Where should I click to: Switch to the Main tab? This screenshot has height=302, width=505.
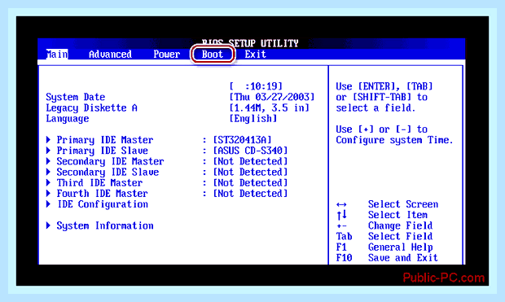pyautogui.click(x=57, y=54)
